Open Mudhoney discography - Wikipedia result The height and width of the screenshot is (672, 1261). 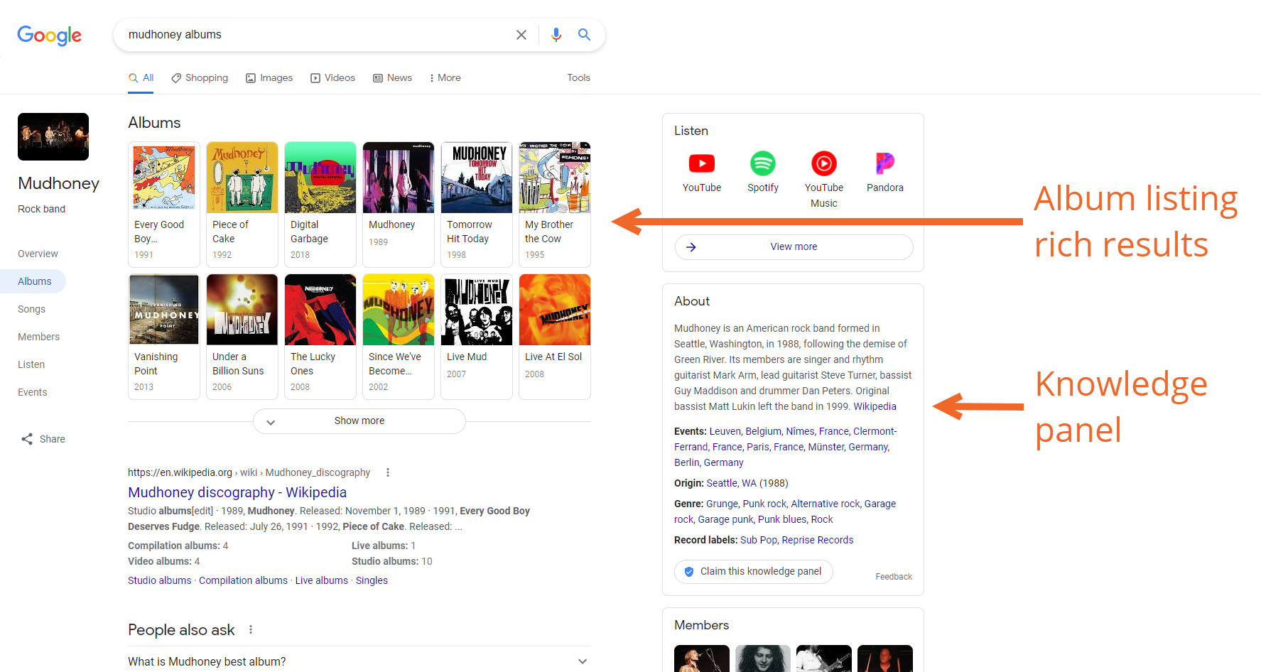[237, 492]
